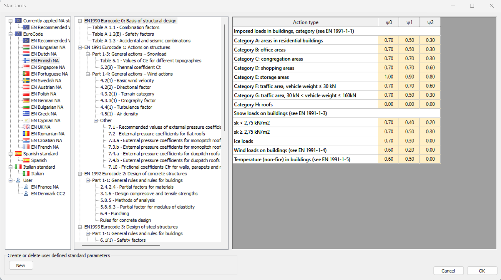
Task: Click the Croatian flag icon
Action: click(26, 140)
